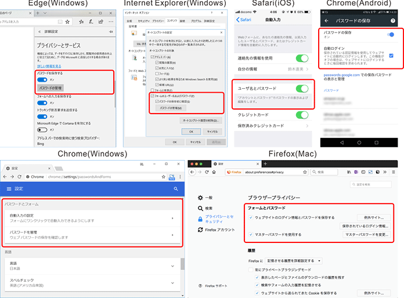Open the Firefox hamburger menu icon
404x298 pixels.
[394, 172]
